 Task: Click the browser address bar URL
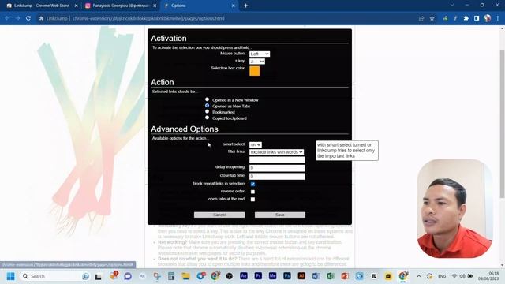tap(148, 18)
